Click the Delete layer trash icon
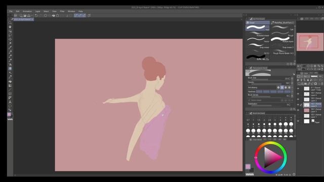Viewport: 324px width, 182px height. (322, 83)
